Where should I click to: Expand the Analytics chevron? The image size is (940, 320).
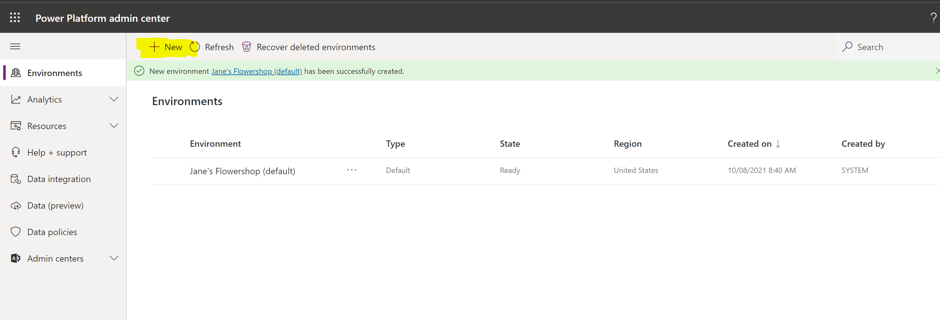(x=114, y=99)
